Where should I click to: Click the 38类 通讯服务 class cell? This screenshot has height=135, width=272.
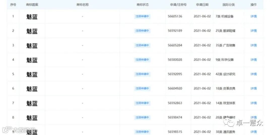pos(225,132)
